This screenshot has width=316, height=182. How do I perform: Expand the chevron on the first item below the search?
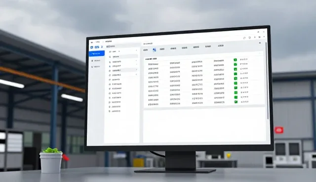click(136, 61)
